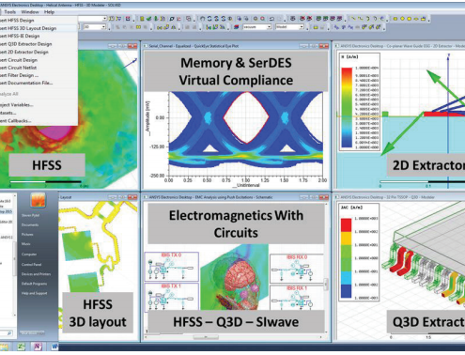Click the IBIS RX 0 schematic block
The image size is (465, 355).
(297, 269)
